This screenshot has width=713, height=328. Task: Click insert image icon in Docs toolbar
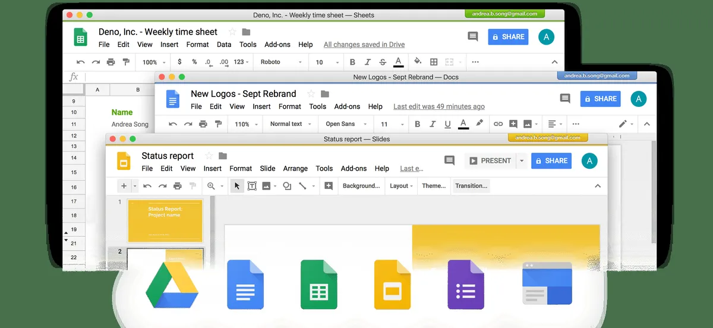click(527, 124)
